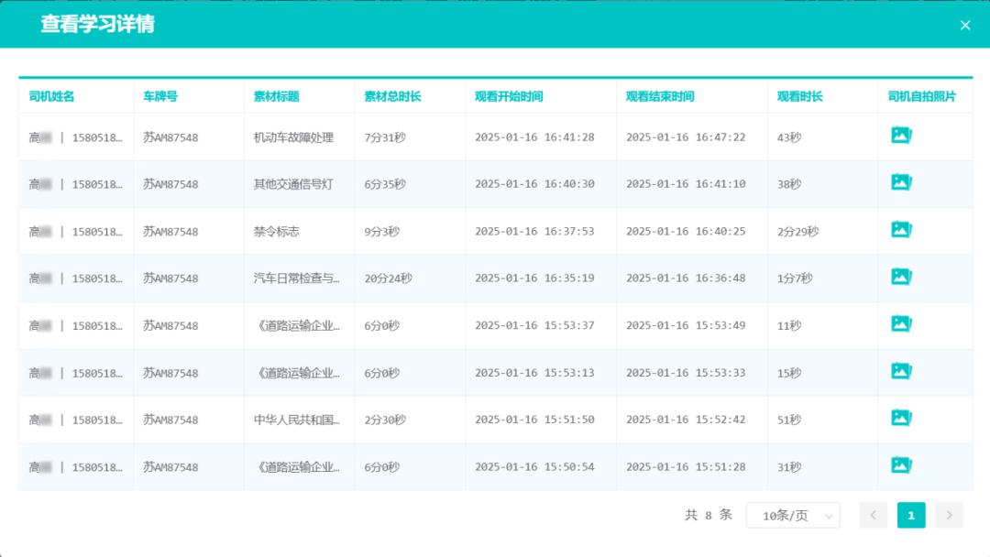Click the 素材总时长 column header

click(392, 96)
